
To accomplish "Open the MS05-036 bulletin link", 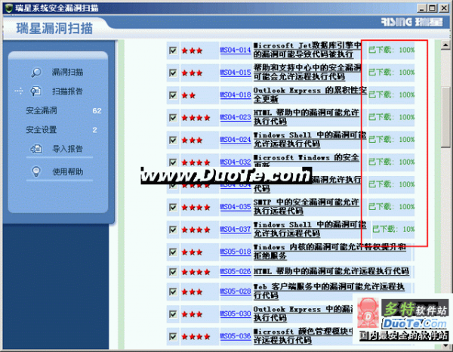I will tap(236, 336).
